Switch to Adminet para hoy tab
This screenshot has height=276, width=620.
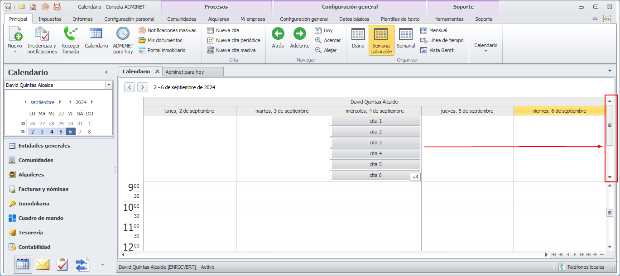click(x=185, y=72)
